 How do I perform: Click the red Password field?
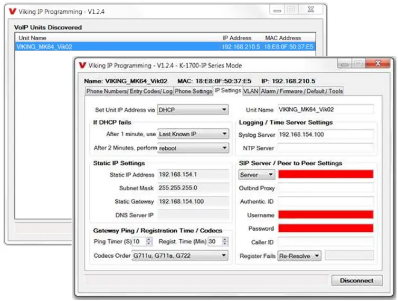tap(326, 228)
